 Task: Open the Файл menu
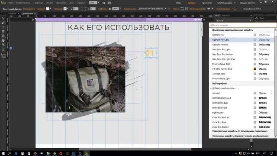(11, 3)
